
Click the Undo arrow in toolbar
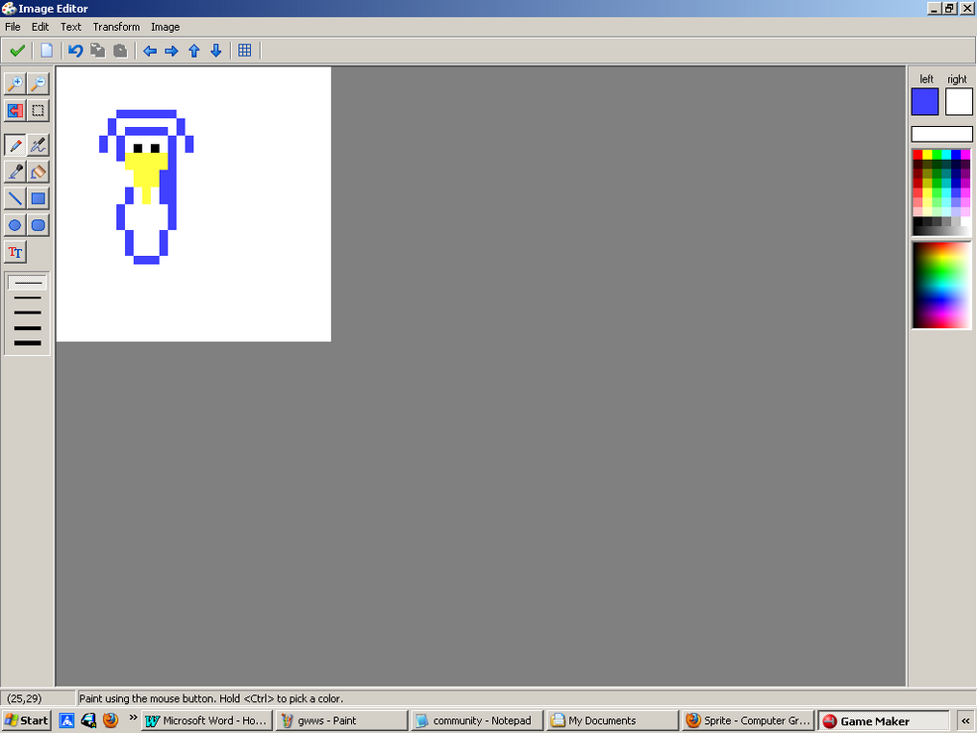click(75, 51)
